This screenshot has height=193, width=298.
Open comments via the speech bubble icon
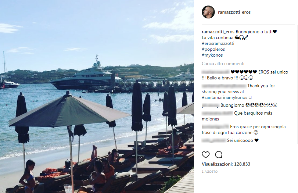point(219,155)
